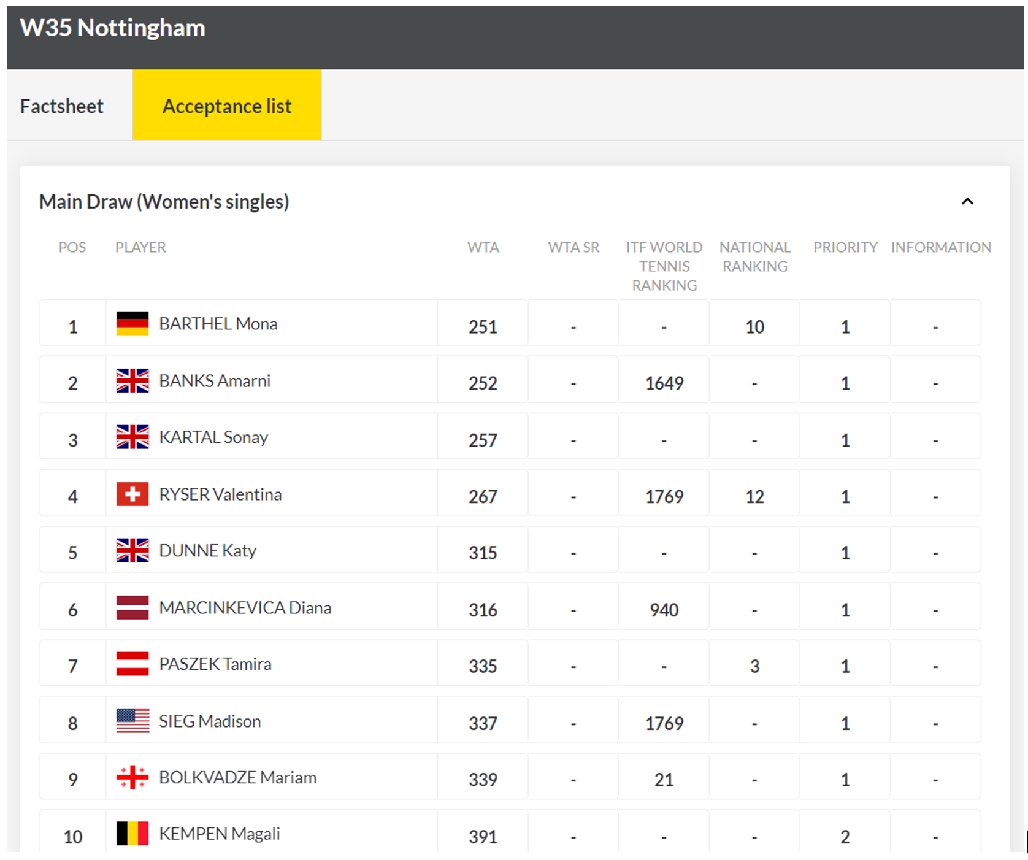This screenshot has width=1028, height=860.
Task: Select player name KEMPEN Magali
Action: [220, 834]
